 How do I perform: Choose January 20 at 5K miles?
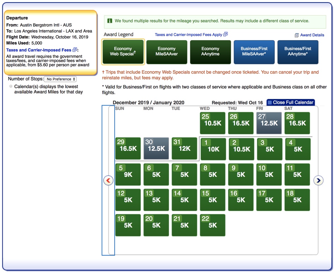click(x=156, y=225)
